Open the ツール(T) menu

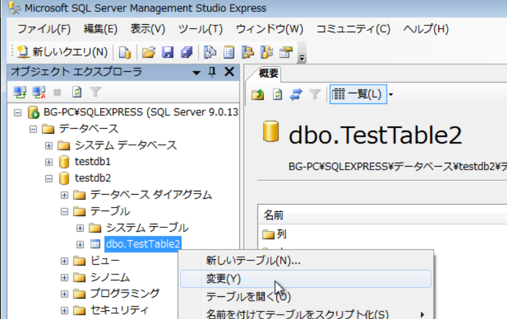(200, 29)
